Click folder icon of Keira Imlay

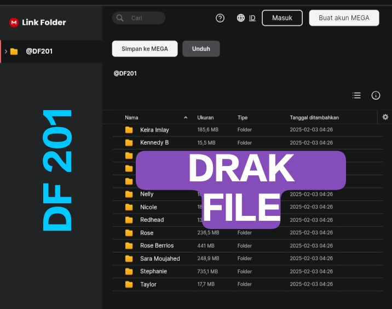pos(129,130)
